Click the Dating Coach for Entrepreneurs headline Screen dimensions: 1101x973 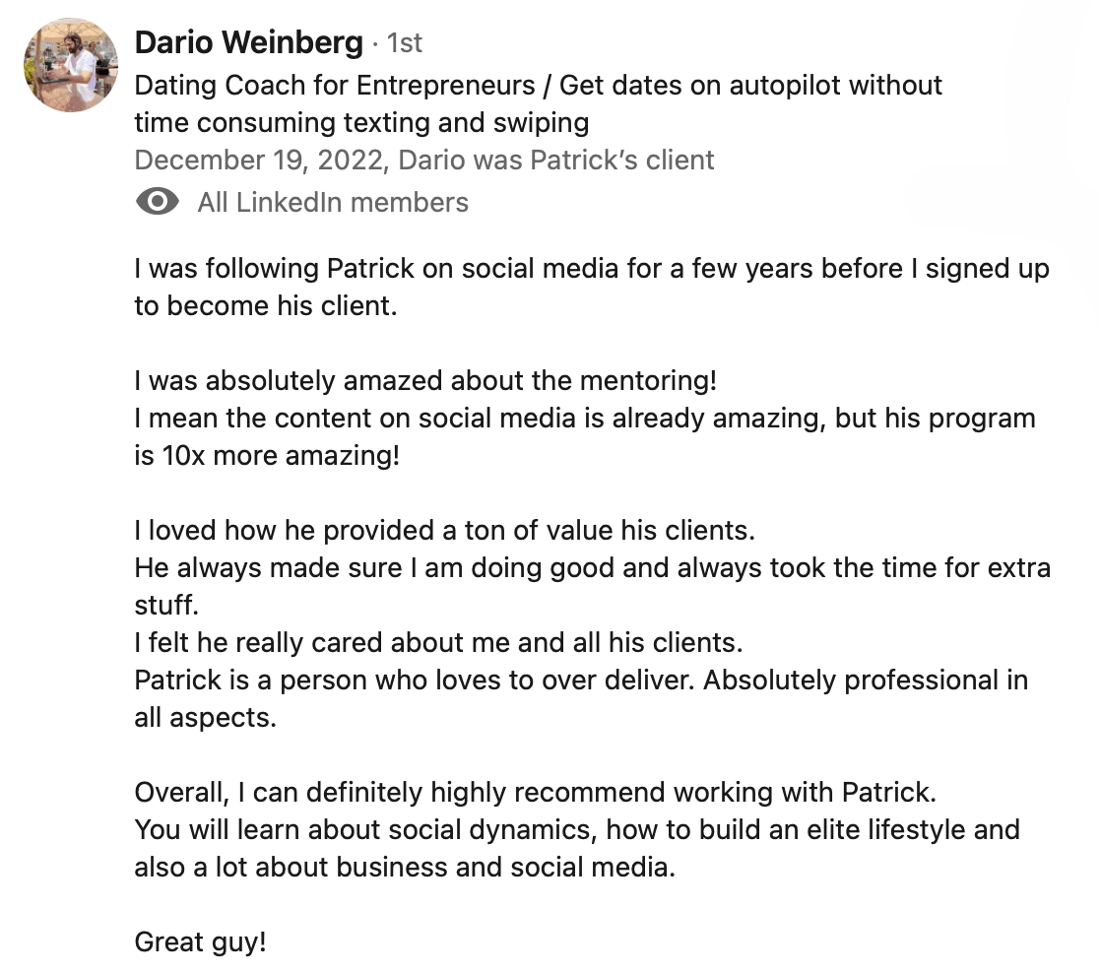click(538, 104)
